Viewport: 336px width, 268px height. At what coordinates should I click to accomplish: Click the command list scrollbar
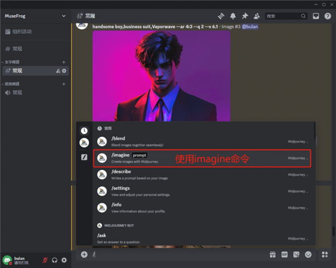(315, 131)
